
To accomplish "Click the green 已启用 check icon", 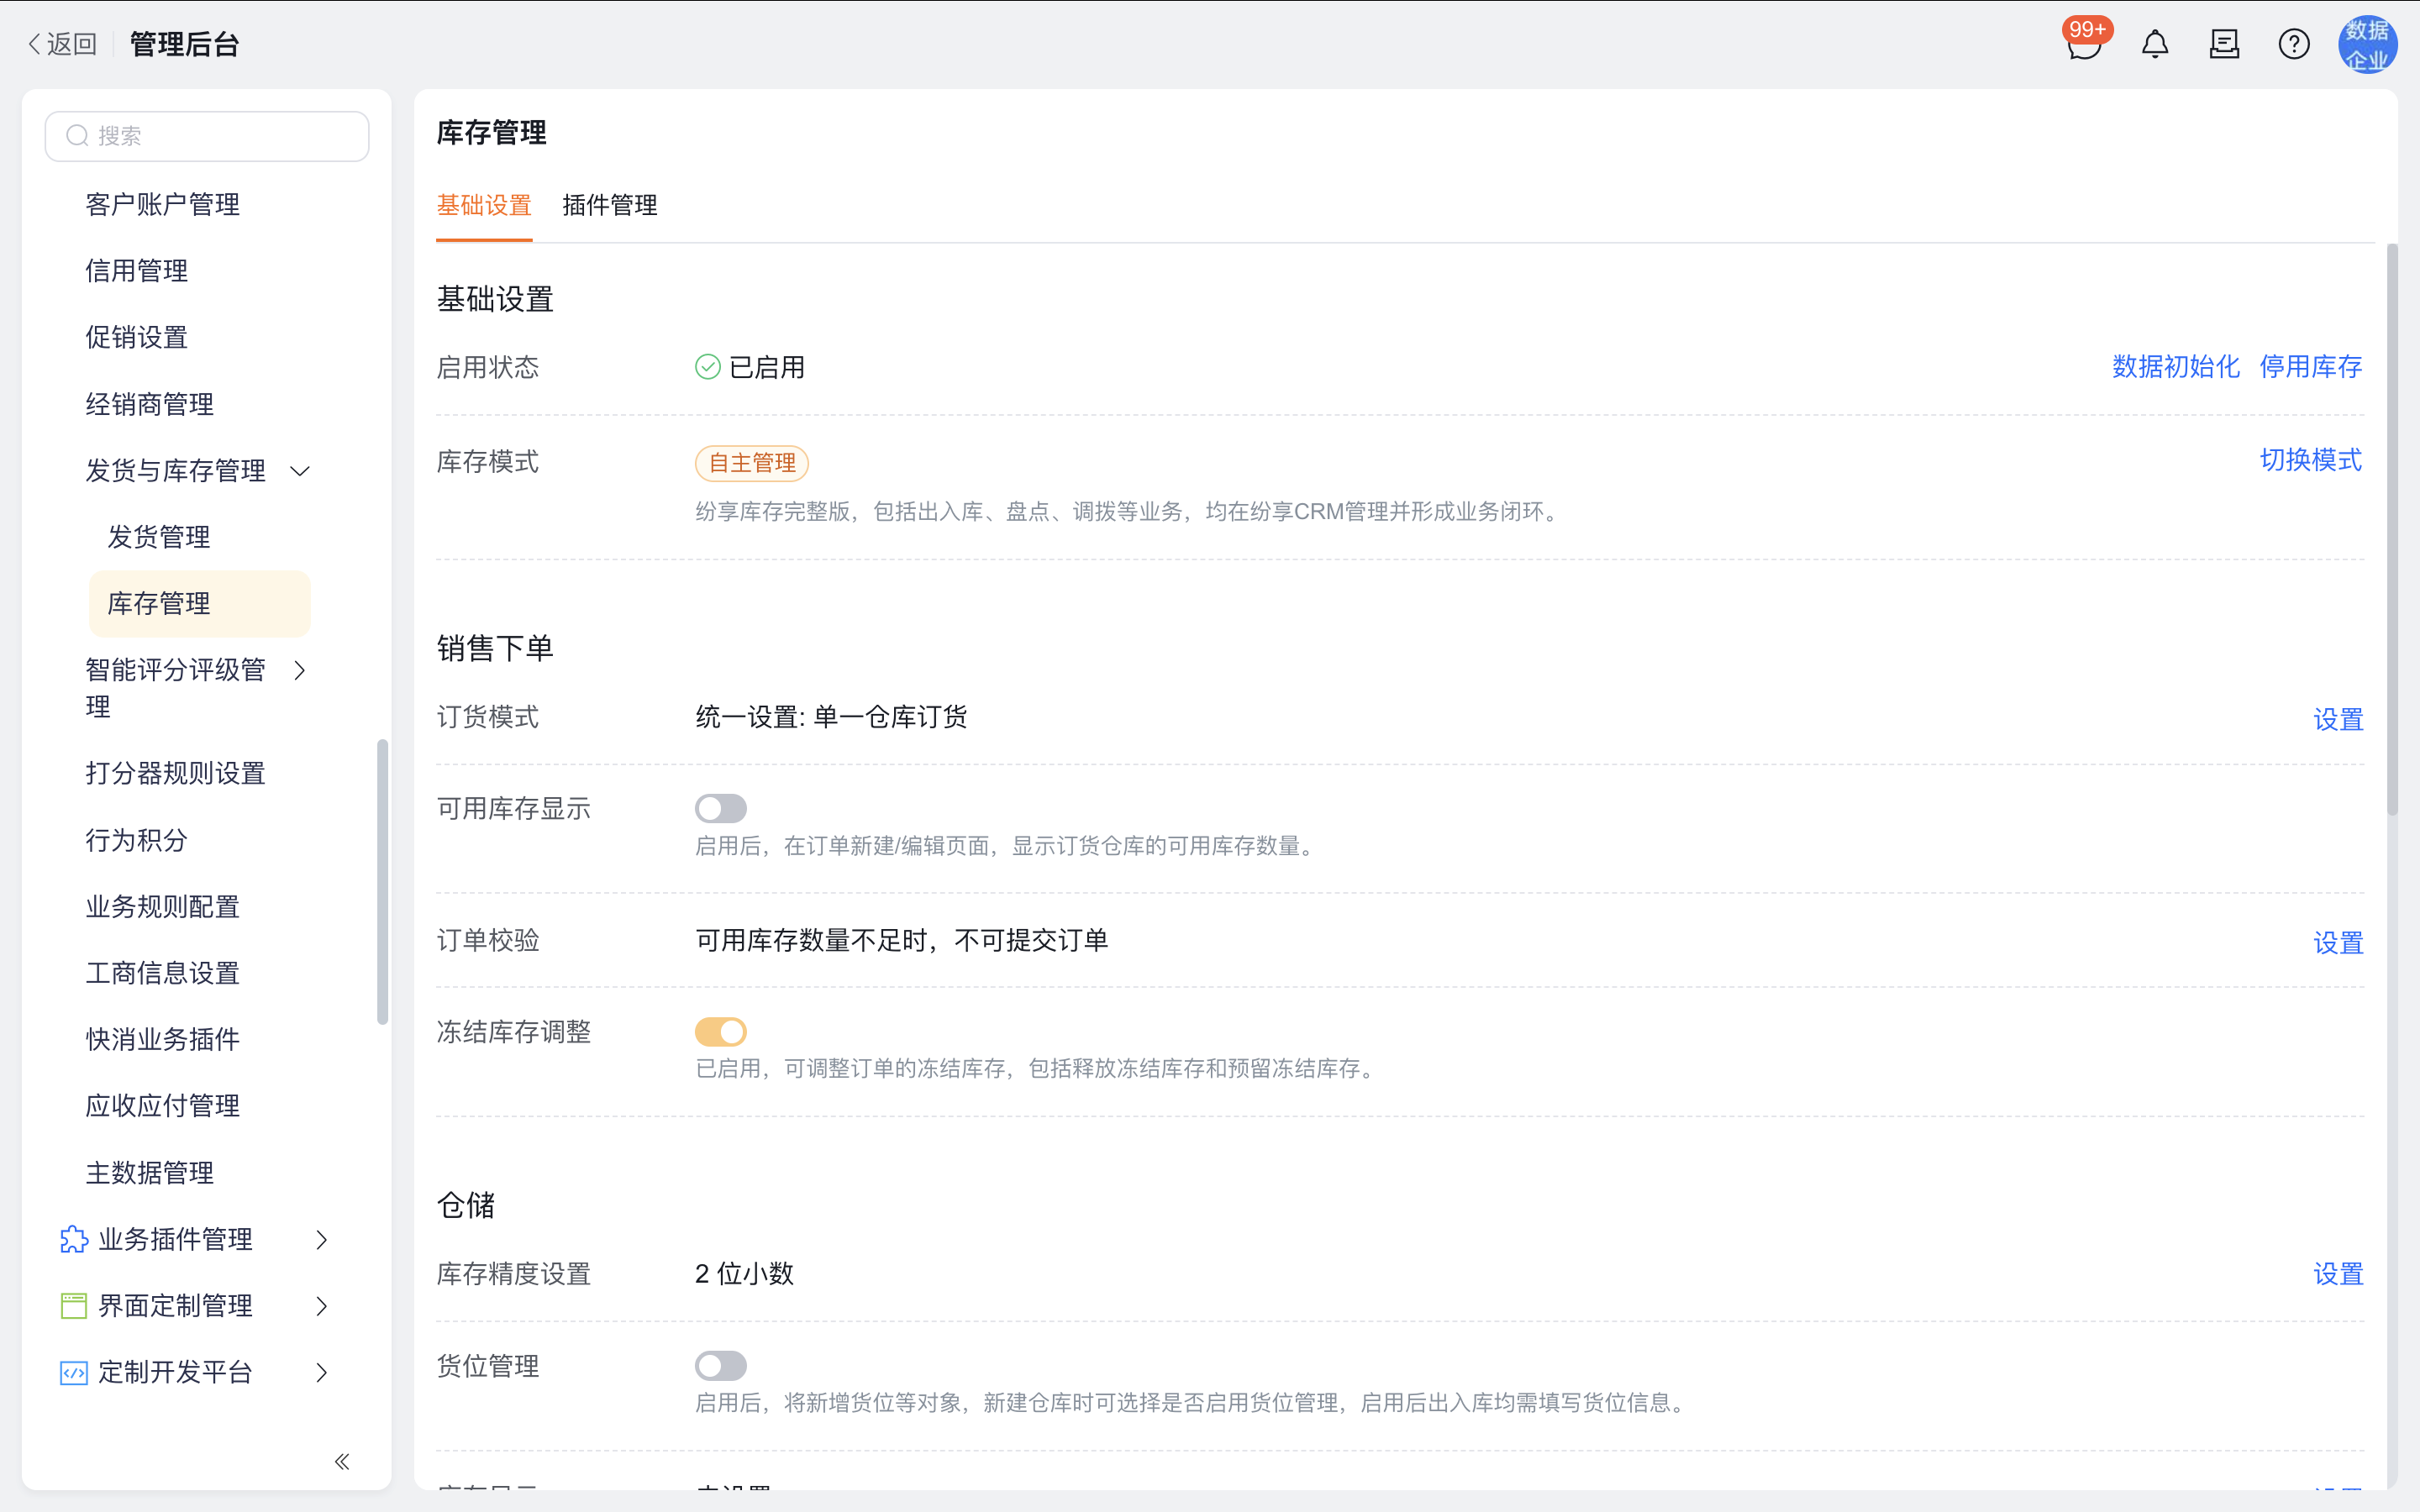I will pyautogui.click(x=708, y=367).
